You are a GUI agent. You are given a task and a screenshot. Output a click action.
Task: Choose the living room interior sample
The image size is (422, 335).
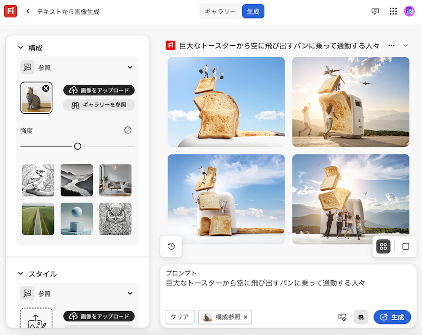coord(115,180)
